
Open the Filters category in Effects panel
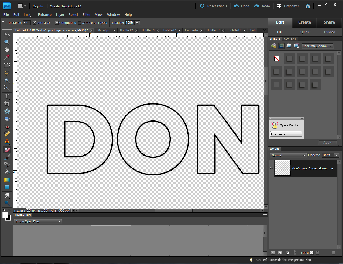[x=274, y=46]
